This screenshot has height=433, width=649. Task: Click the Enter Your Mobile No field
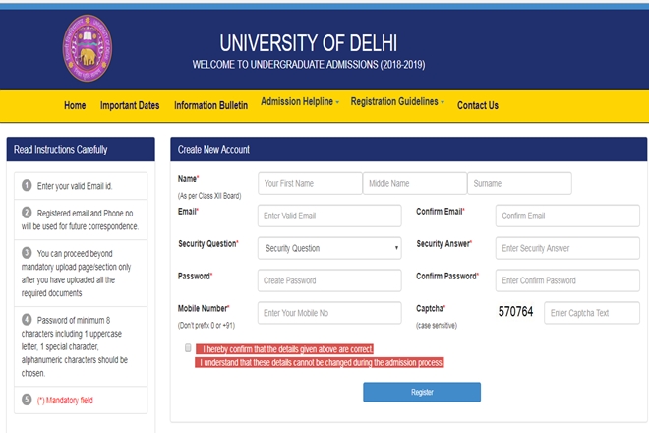coord(329,313)
